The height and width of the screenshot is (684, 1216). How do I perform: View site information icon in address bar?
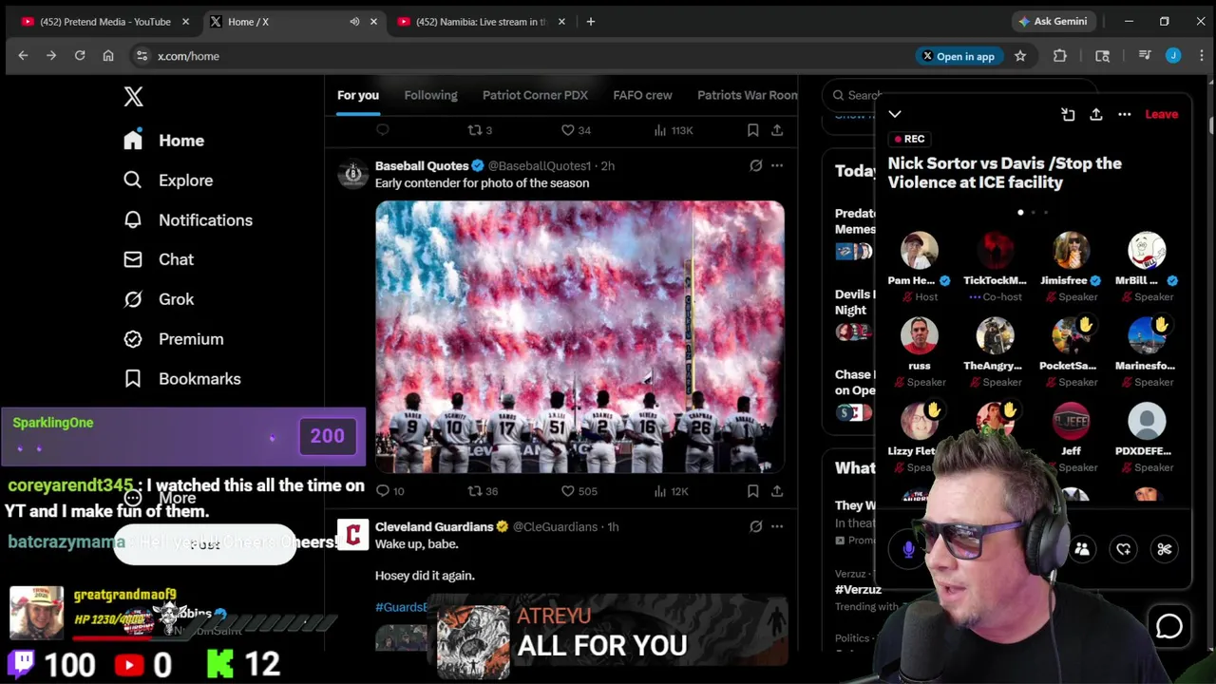(142, 56)
